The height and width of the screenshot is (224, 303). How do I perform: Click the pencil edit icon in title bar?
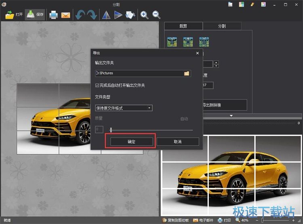pyautogui.click(x=253, y=4)
